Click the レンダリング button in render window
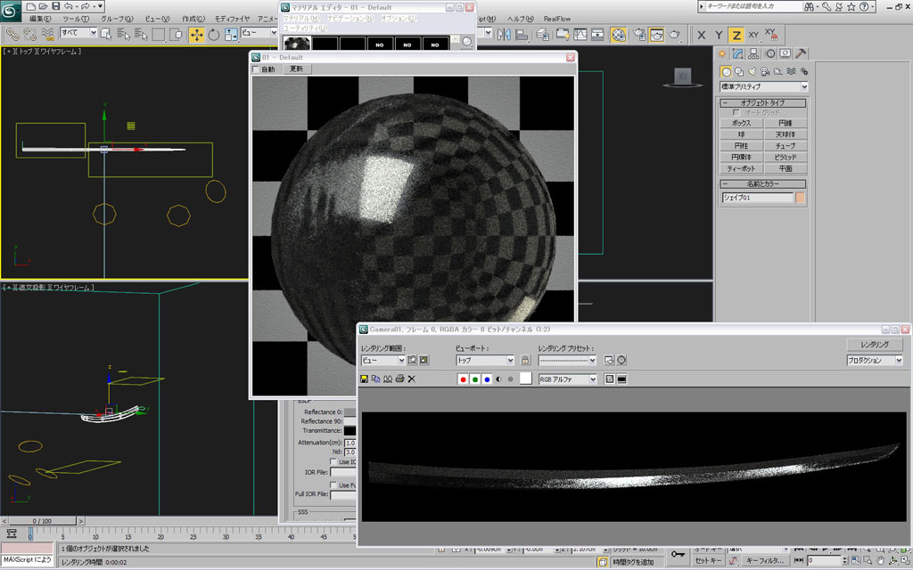Image resolution: width=913 pixels, height=570 pixels. pyautogui.click(x=874, y=344)
